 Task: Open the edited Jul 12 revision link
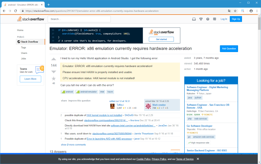[120, 101]
